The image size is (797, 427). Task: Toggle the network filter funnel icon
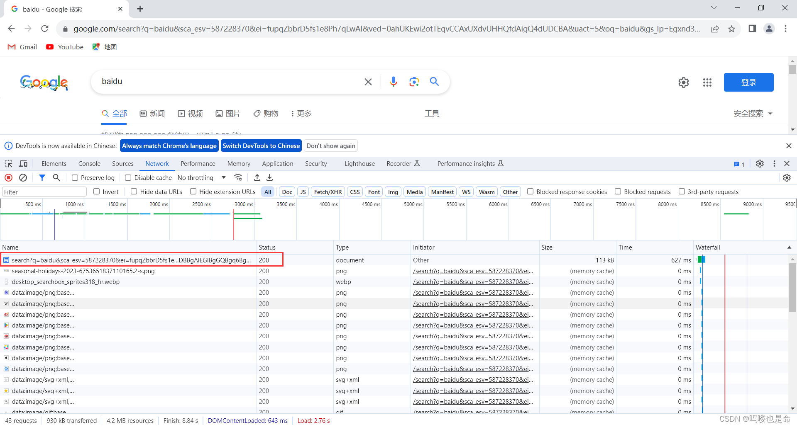point(42,178)
